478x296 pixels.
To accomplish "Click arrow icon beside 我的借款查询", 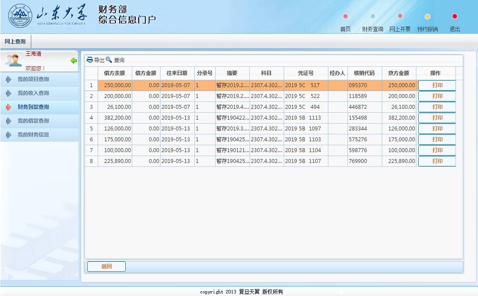I will [x=9, y=121].
